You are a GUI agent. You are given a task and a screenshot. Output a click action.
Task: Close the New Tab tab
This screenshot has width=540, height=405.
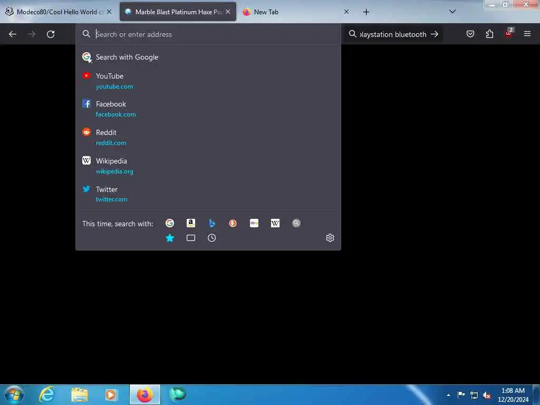point(346,12)
